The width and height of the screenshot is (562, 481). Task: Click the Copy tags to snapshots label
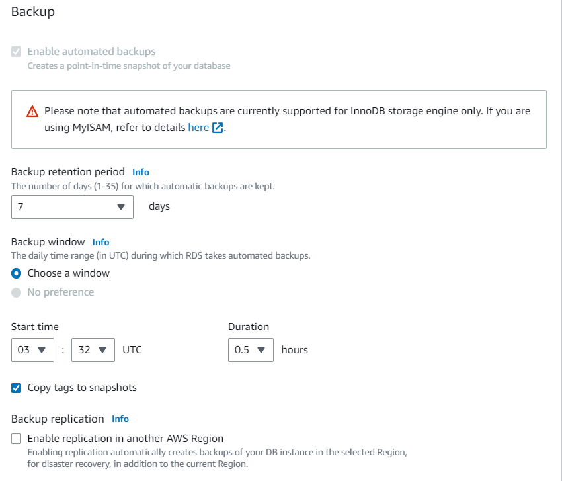click(x=82, y=388)
